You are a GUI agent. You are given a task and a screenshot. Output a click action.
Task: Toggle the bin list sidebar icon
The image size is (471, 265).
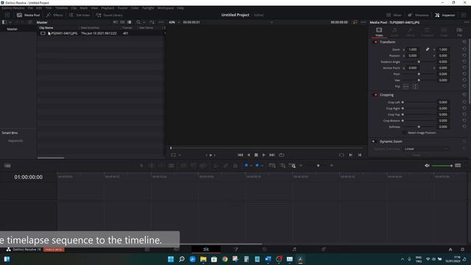[4, 22]
